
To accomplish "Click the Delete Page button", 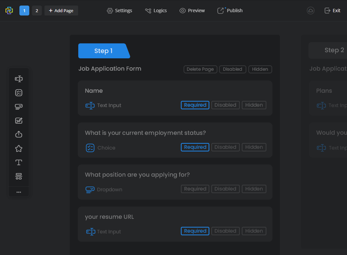I will (200, 69).
